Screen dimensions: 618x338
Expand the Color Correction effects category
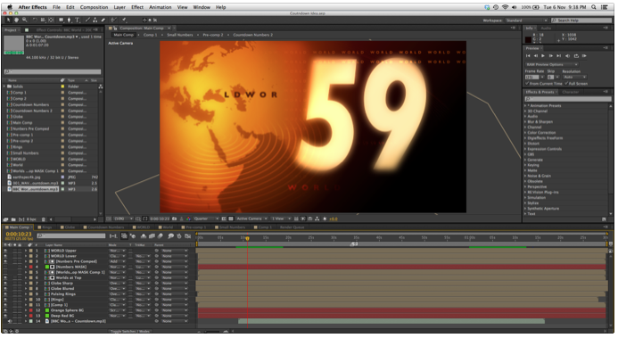540,133
